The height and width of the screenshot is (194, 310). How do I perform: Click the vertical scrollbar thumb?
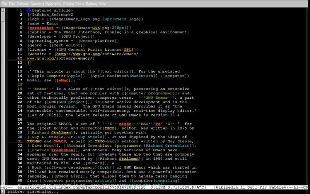click(x=3, y=17)
